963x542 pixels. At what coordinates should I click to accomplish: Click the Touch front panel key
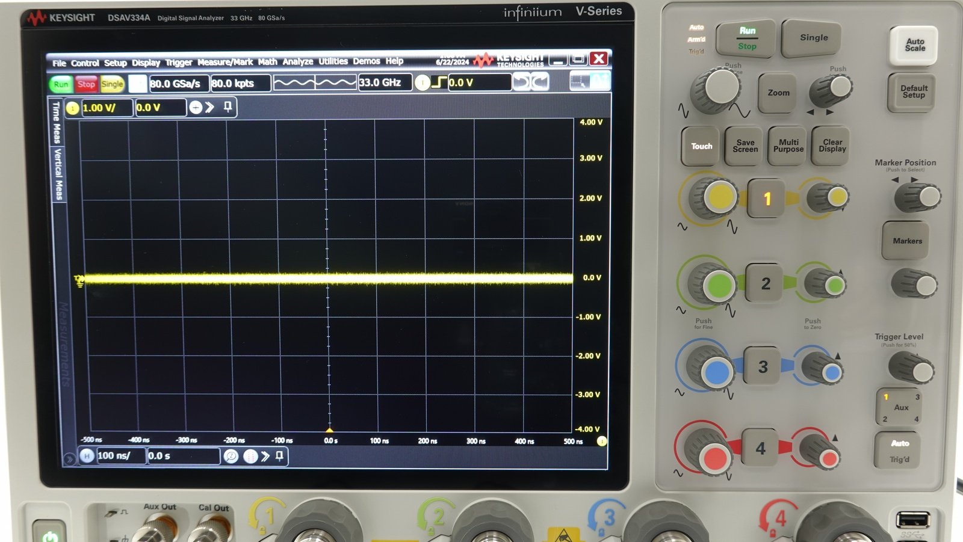(x=701, y=146)
